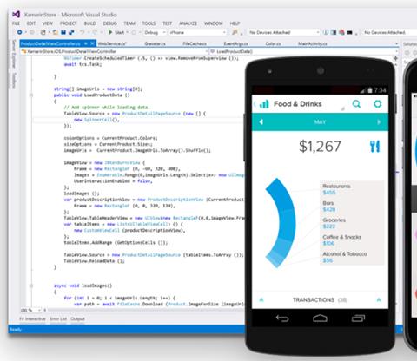This screenshot has height=361, width=417.
Task: Open the HELP menu
Action: coord(235,23)
